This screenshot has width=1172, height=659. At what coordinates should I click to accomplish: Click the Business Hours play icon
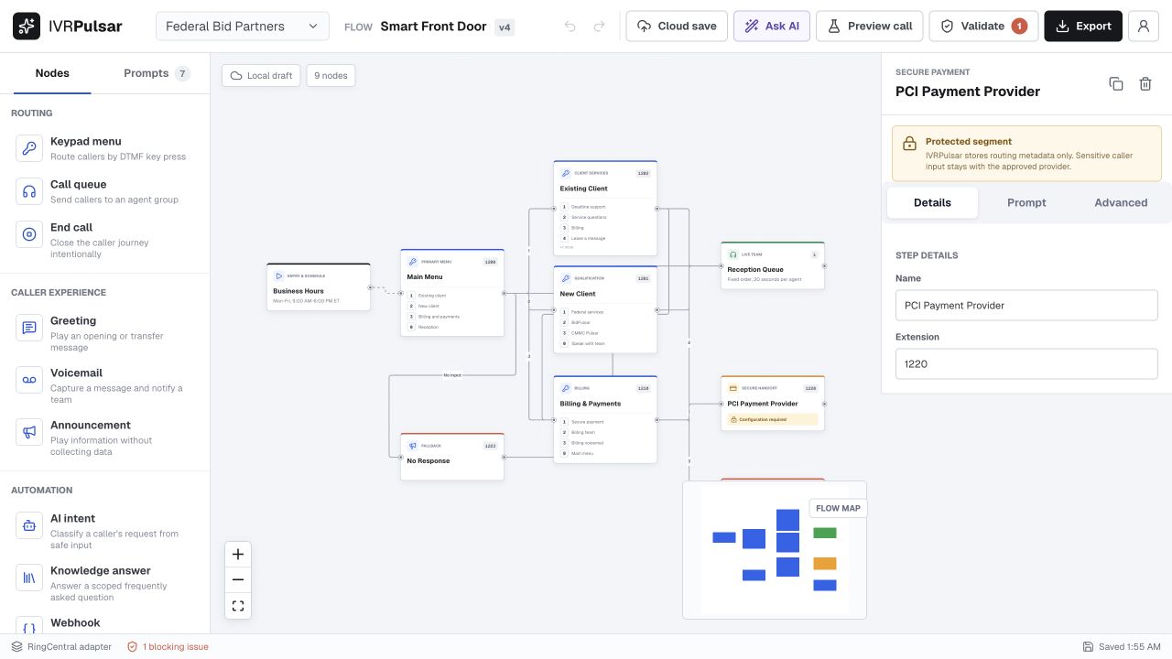pyautogui.click(x=279, y=275)
